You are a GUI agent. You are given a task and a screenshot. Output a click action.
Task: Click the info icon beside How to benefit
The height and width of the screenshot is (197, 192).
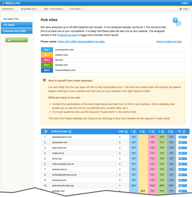pos(44,80)
